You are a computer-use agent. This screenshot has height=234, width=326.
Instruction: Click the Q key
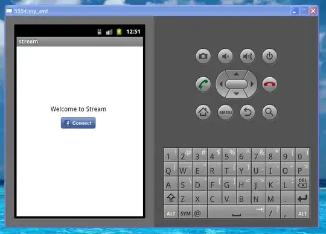[x=171, y=169]
